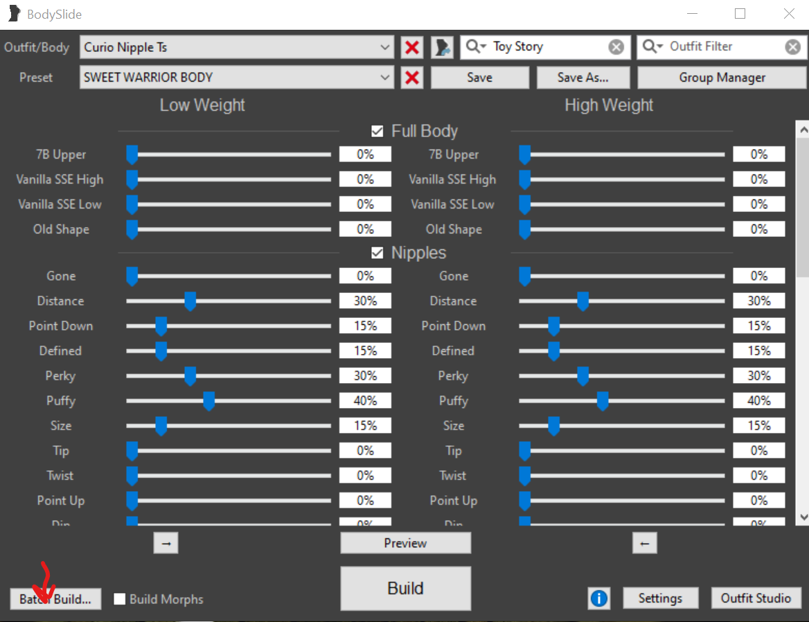Viewport: 809px width, 622px height.
Task: Copy high weight values to low weight arrow
Action: (644, 543)
